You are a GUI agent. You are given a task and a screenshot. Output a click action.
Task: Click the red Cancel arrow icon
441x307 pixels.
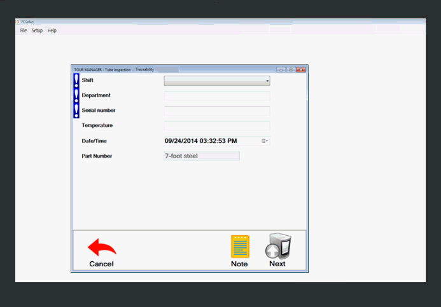[x=102, y=247]
